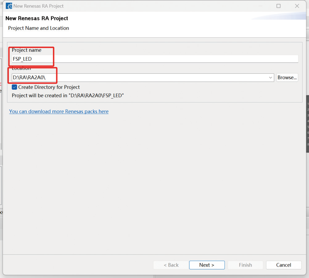Viewport: 309px width, 278px height.
Task: Click the disabled Back button
Action: coord(171,265)
